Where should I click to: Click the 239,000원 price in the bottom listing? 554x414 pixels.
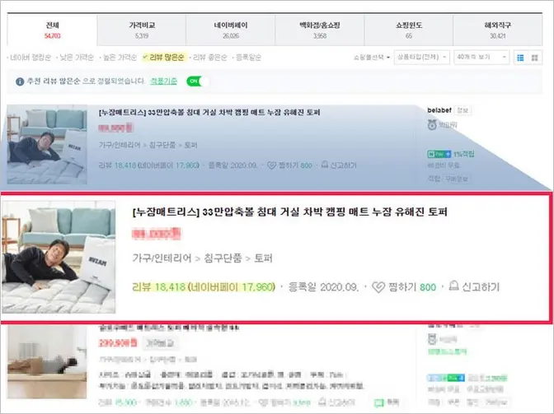118,342
